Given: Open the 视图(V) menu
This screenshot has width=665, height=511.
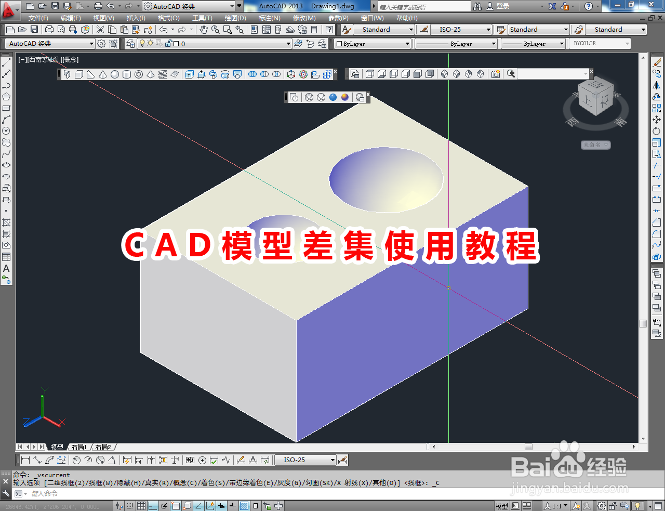Looking at the screenshot, I should pyautogui.click(x=103, y=18).
